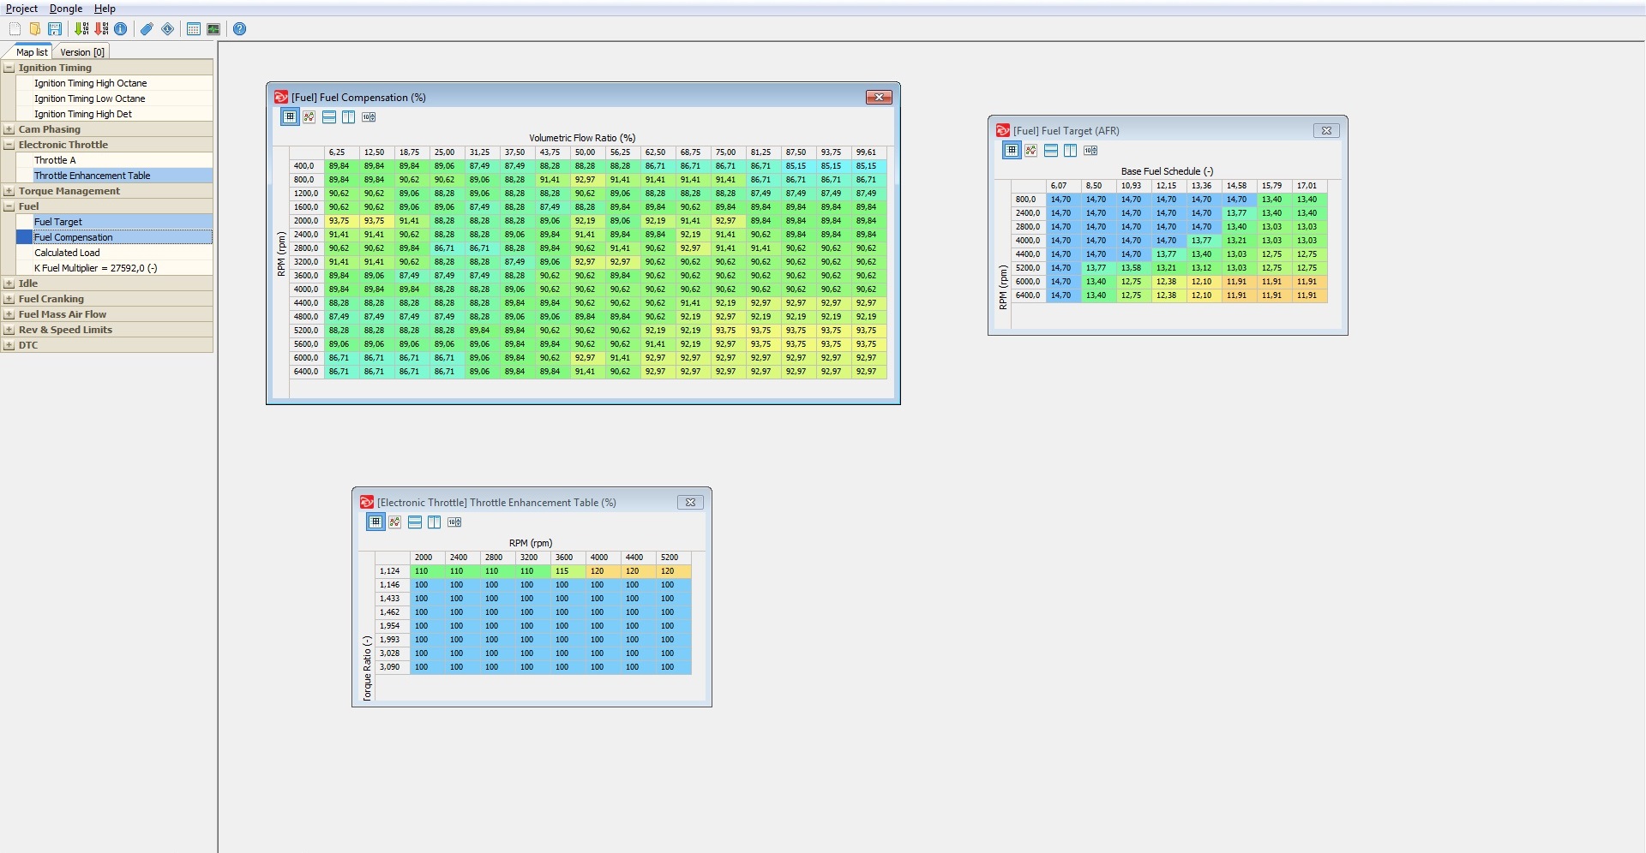This screenshot has height=853, width=1646.
Task: Click horizontal split icon in the Throttle Enhancement window
Action: point(415,522)
